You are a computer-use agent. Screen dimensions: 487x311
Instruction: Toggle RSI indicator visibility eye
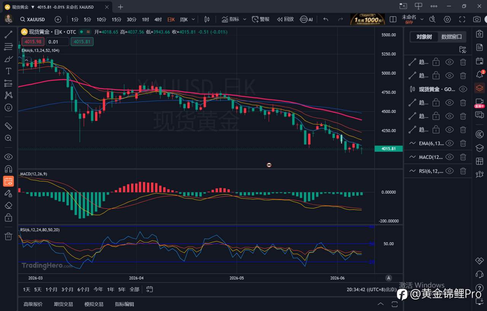coord(449,171)
